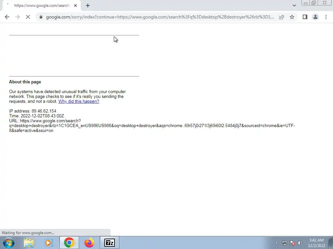This screenshot has width=333, height=249.
Task: Open 7-Zip from the taskbar
Action: click(110, 243)
